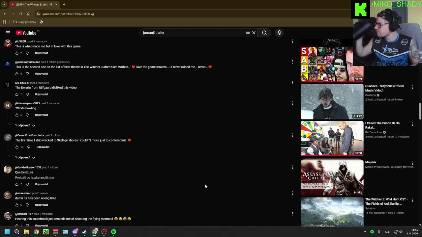Screen dimensions: 422x237
Task: Show hidden system tray icons
Action: [365, 232]
